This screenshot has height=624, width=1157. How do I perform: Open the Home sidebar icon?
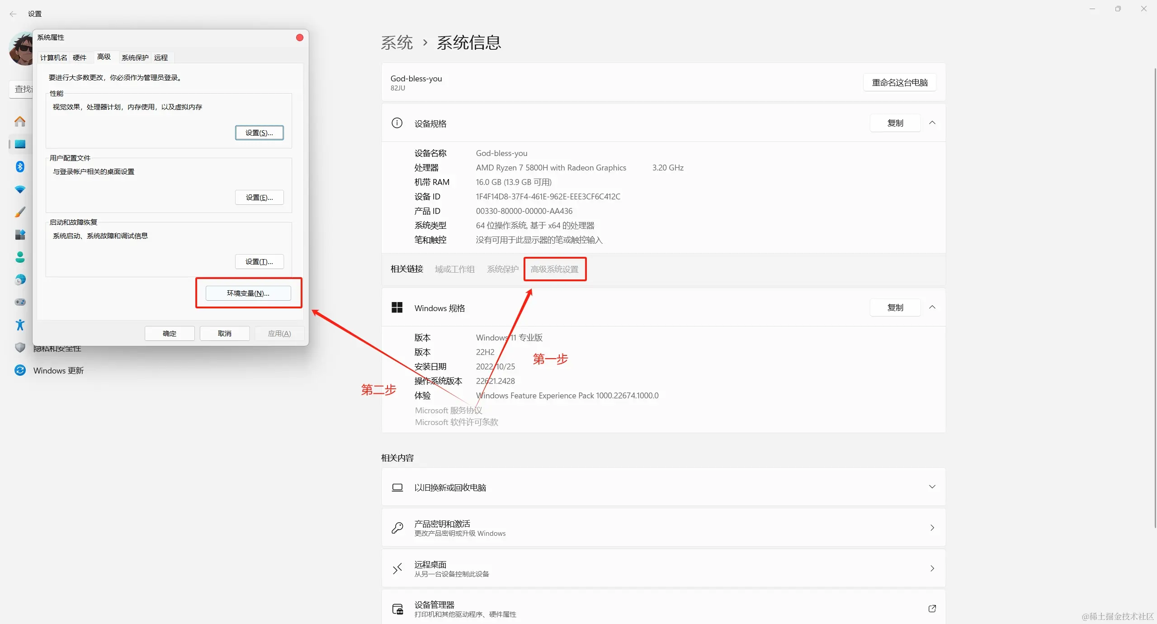pyautogui.click(x=20, y=121)
